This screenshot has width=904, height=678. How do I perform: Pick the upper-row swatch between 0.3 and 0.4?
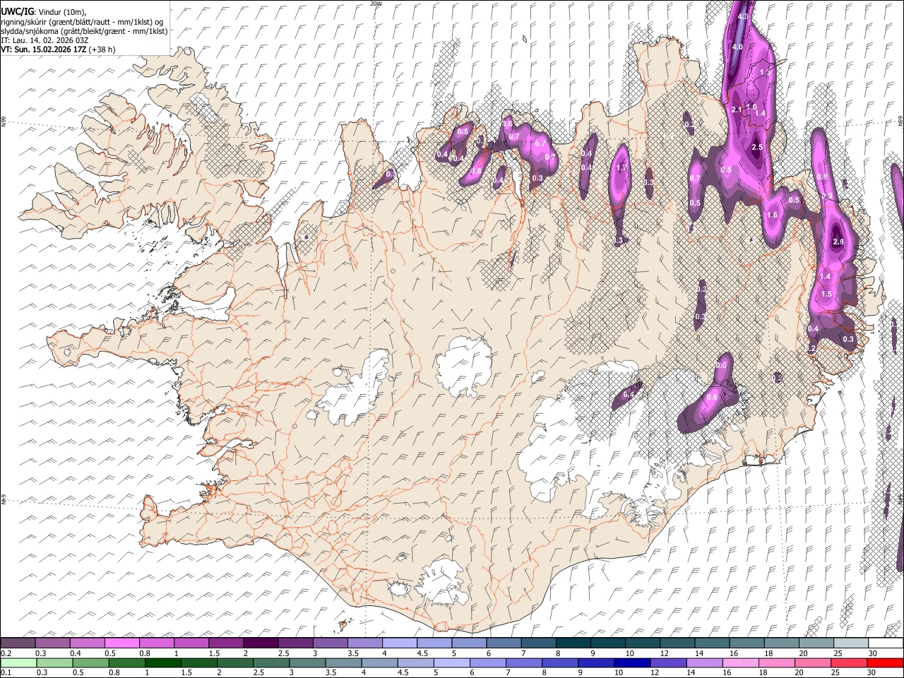(52, 643)
